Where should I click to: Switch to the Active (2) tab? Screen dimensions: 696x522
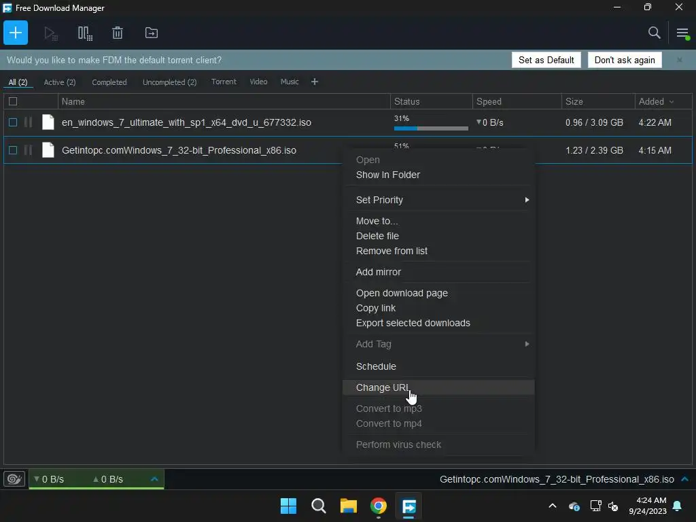click(60, 82)
